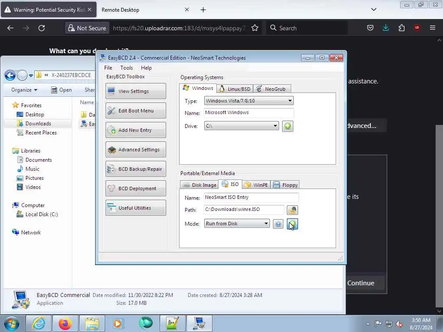Close the Warning: Potential Security Risk tab

(x=90, y=10)
